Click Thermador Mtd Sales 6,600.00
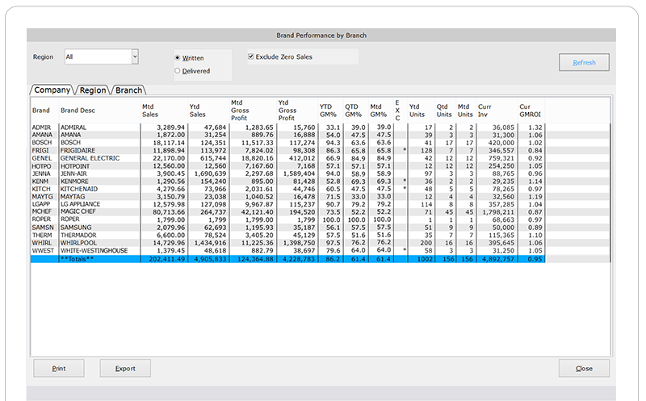The width and height of the screenshot is (646, 401). click(170, 235)
